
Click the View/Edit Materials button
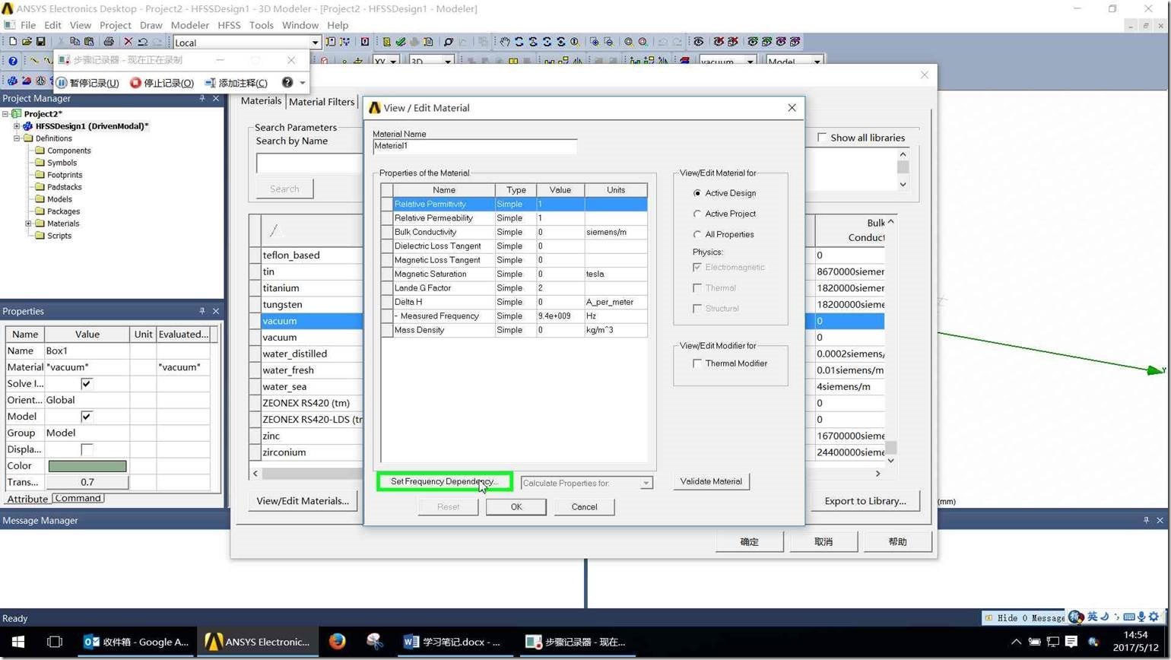[303, 501]
